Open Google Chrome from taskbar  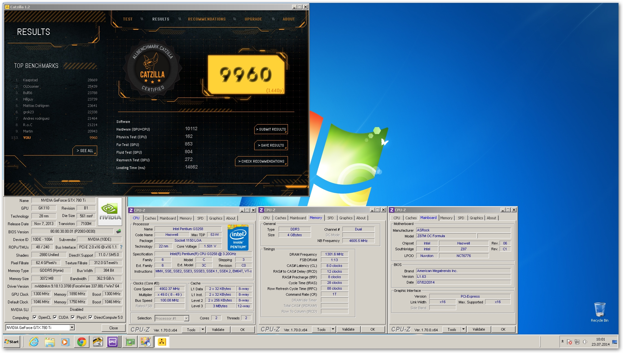[81, 342]
